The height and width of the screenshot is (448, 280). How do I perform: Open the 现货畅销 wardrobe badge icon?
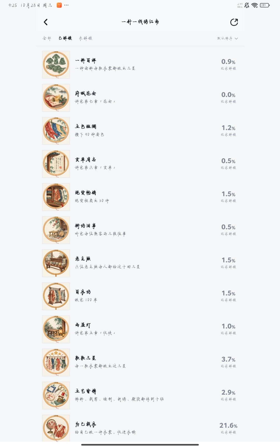pos(56,197)
